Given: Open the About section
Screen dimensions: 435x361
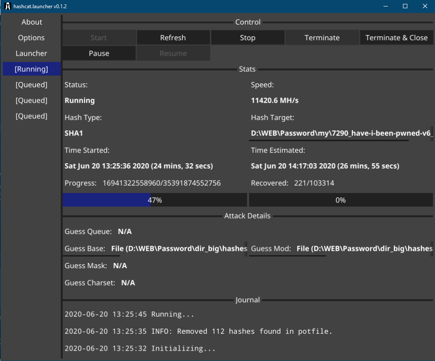Looking at the screenshot, I should click(x=32, y=22).
